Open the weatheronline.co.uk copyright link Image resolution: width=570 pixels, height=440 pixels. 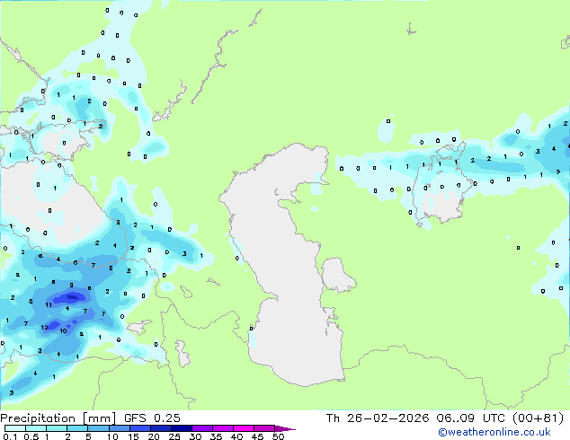[494, 432]
